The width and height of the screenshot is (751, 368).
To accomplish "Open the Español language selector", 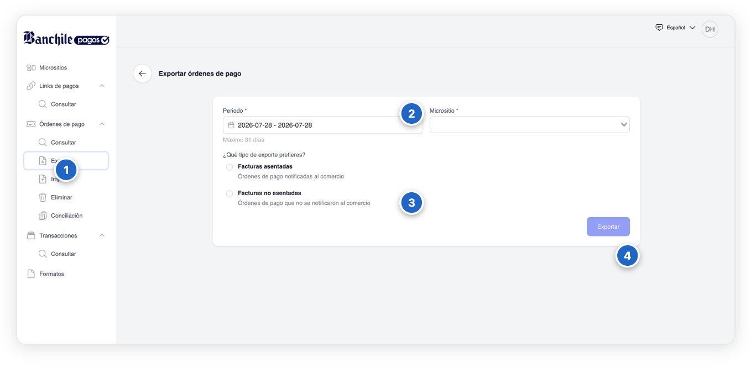I will tap(675, 28).
